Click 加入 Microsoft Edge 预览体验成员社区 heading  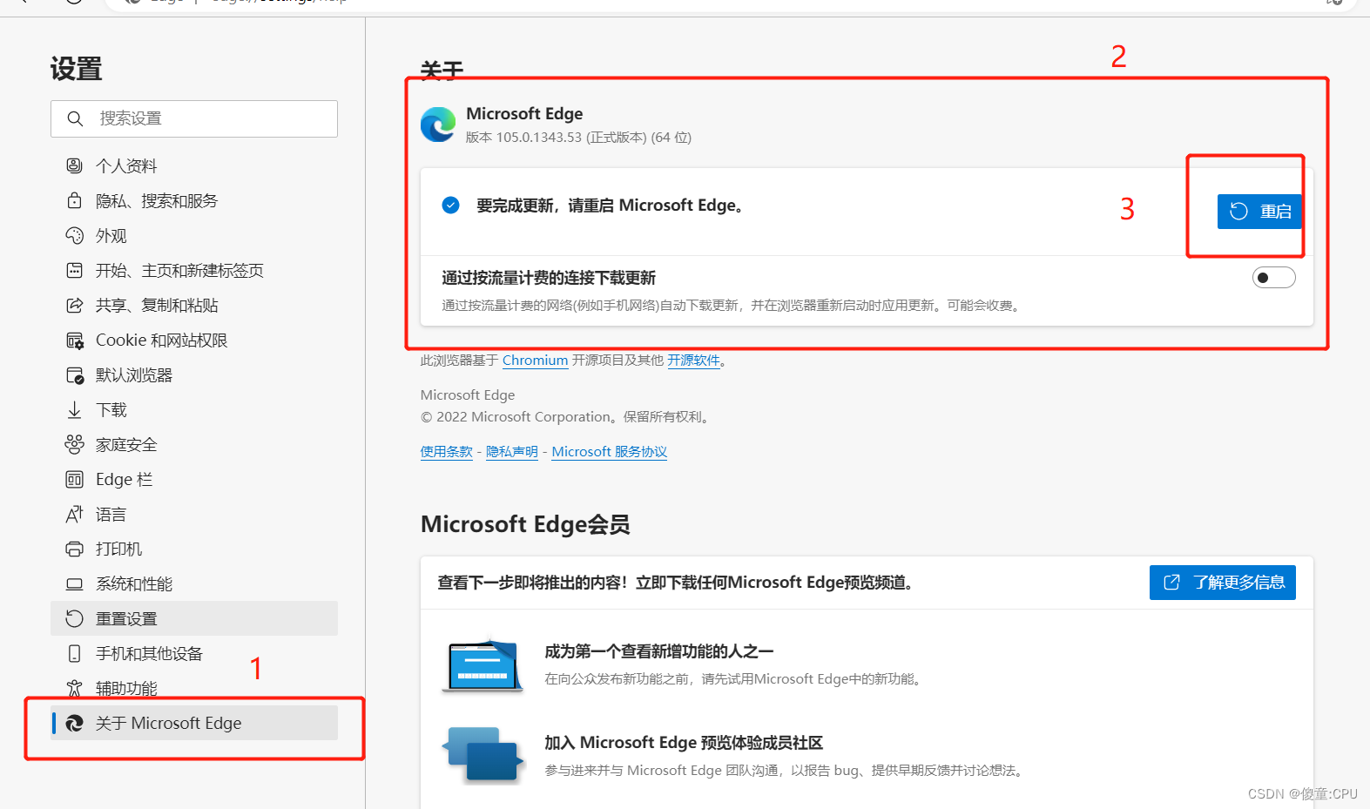tap(684, 743)
